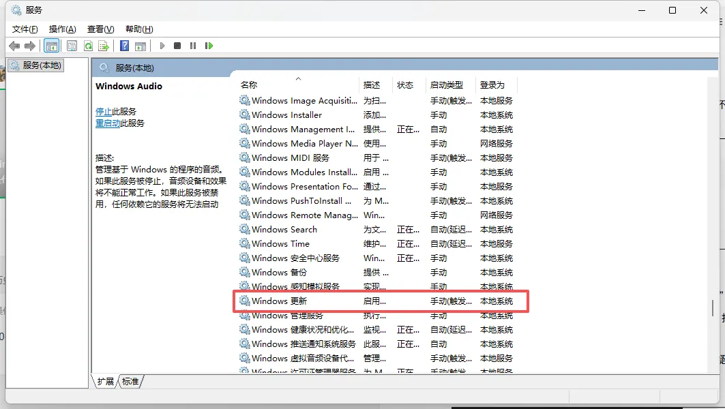Sort by the 登录为 column header

tap(497, 85)
